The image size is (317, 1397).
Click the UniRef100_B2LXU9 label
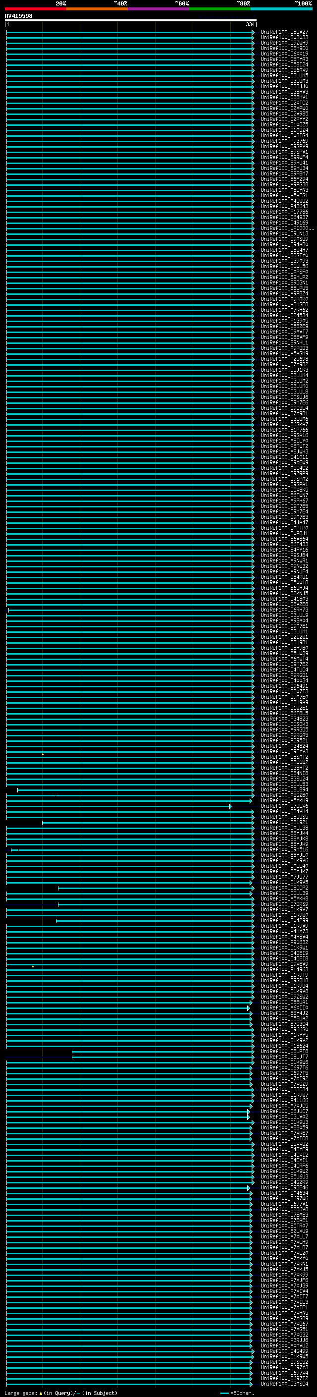284,1231
